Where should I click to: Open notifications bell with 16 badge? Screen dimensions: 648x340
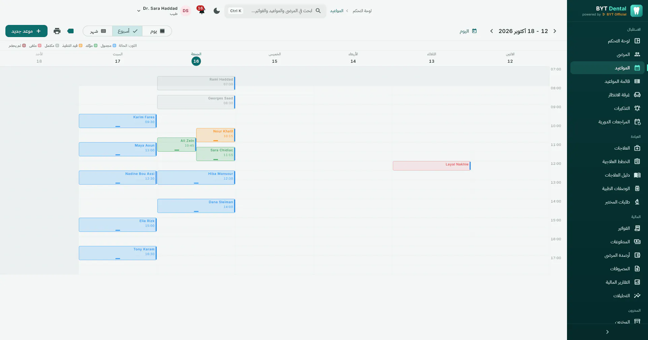[201, 10]
